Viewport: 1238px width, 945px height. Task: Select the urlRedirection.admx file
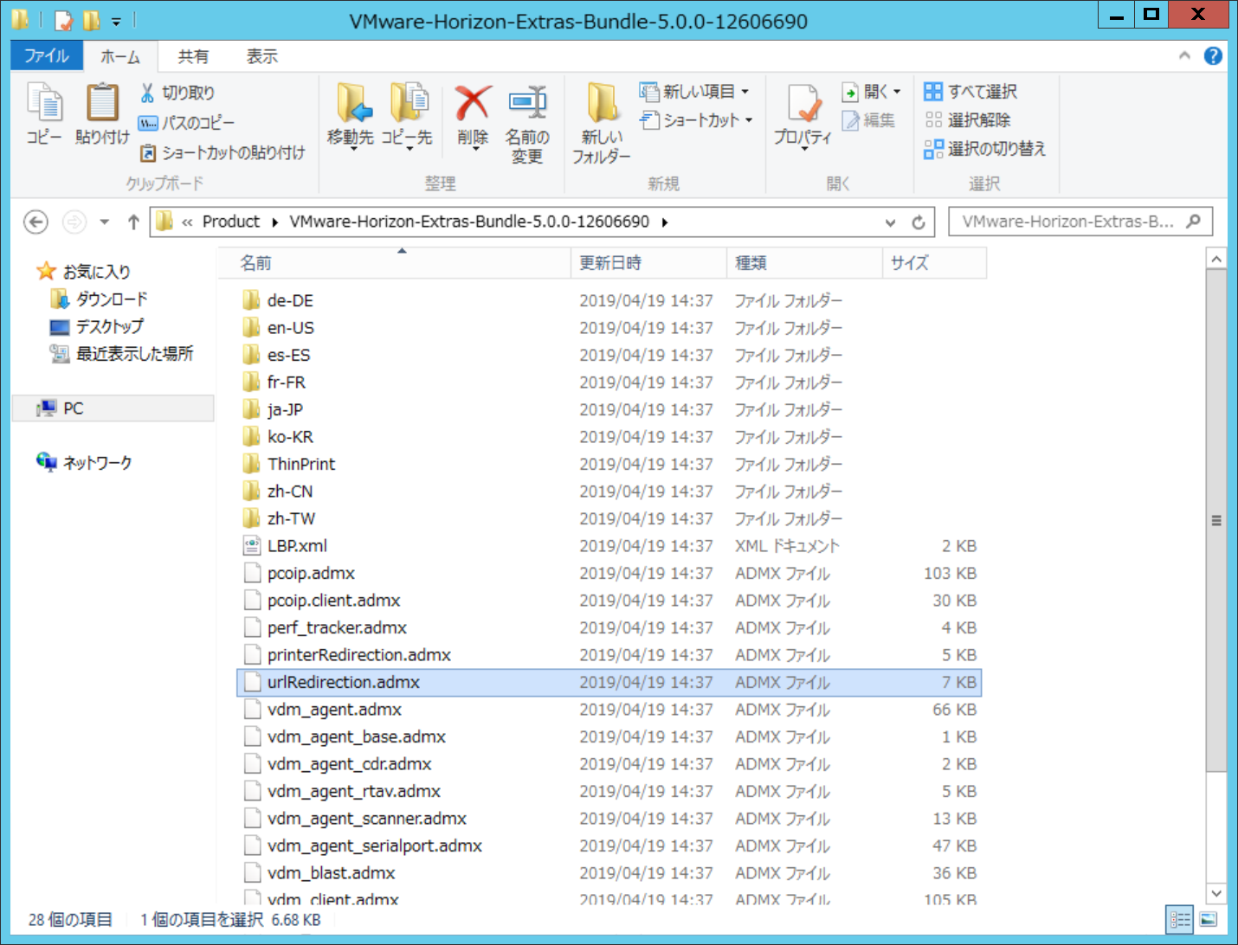tap(609, 683)
